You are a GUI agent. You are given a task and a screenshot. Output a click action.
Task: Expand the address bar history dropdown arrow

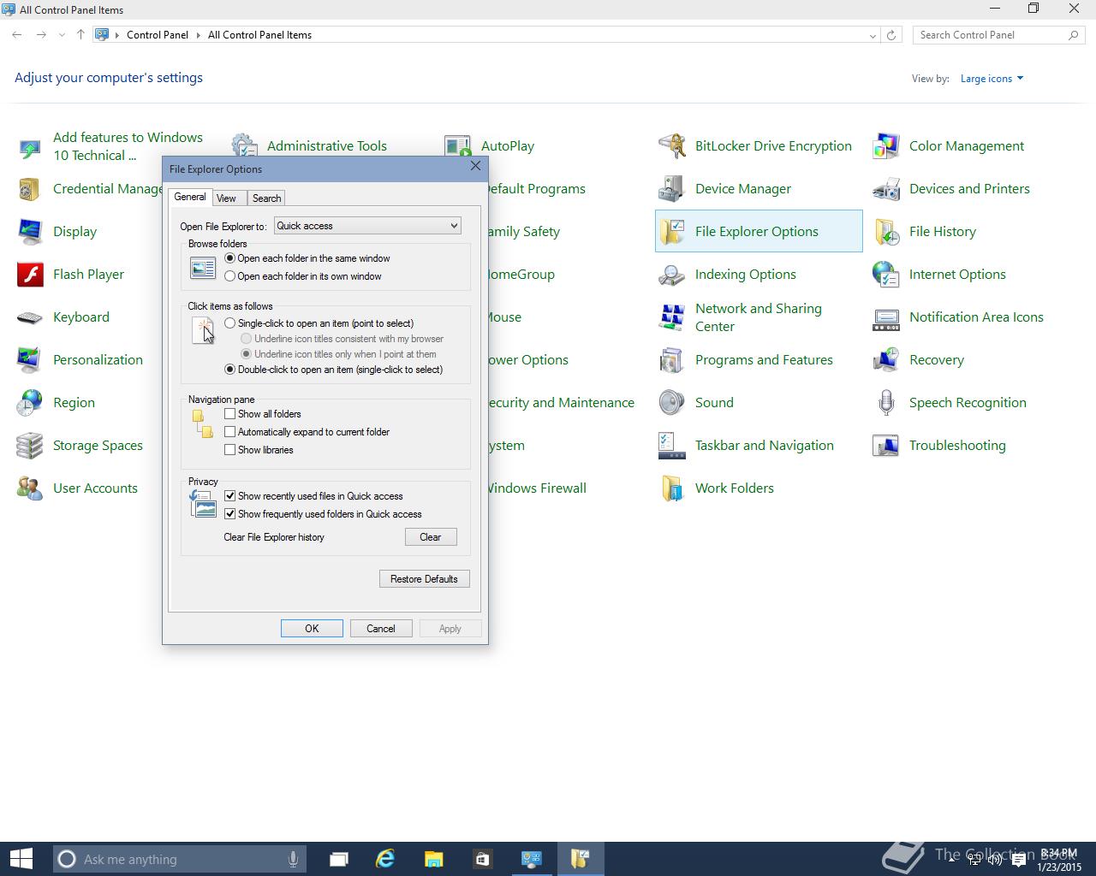tap(873, 35)
